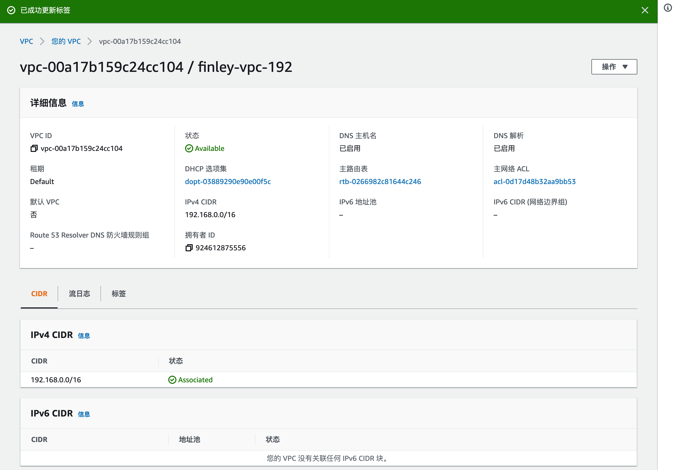Dismiss the 已成功更新标签 notification banner
The width and height of the screenshot is (673, 470).
(x=645, y=10)
